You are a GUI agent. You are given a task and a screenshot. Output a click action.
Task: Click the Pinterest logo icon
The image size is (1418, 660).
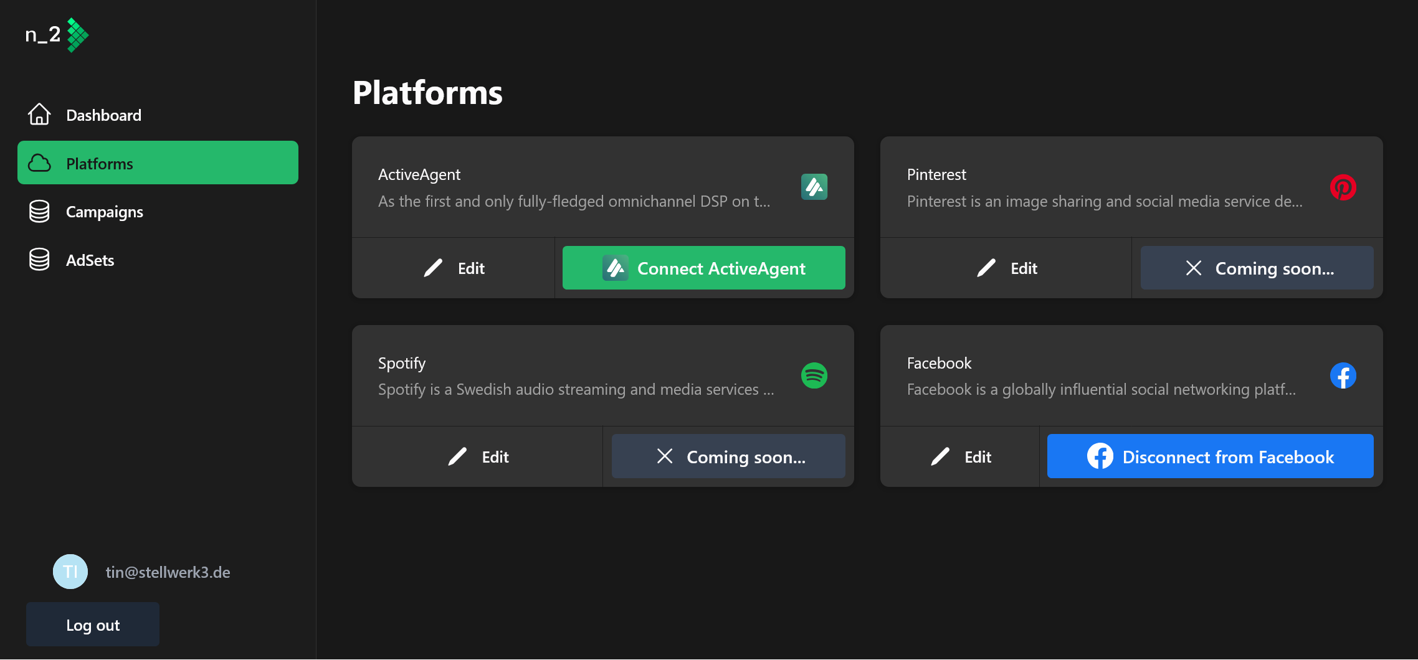tap(1343, 187)
